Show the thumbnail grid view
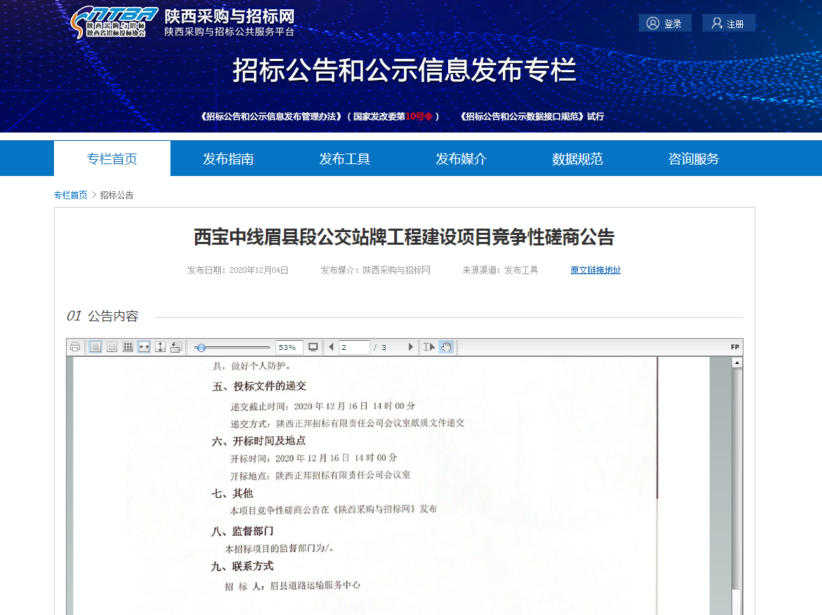Viewport: 822px width, 615px height. point(128,347)
